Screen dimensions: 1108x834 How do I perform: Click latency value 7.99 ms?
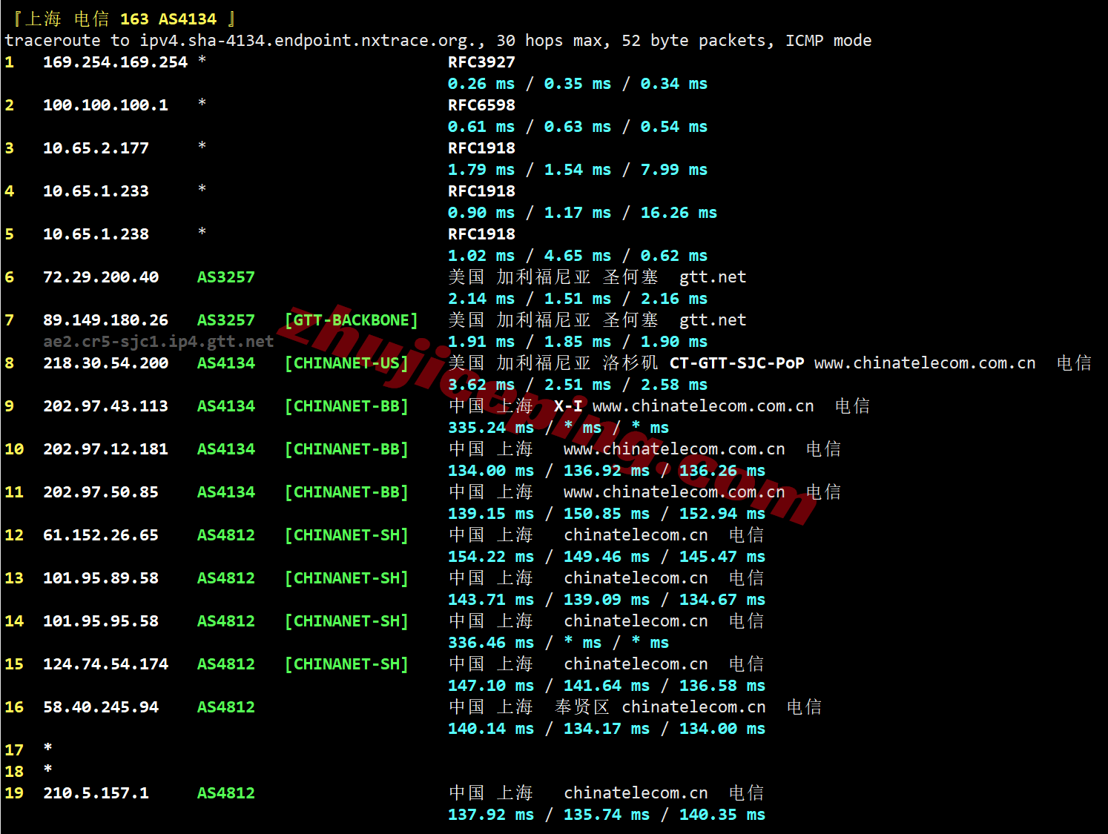(x=674, y=170)
